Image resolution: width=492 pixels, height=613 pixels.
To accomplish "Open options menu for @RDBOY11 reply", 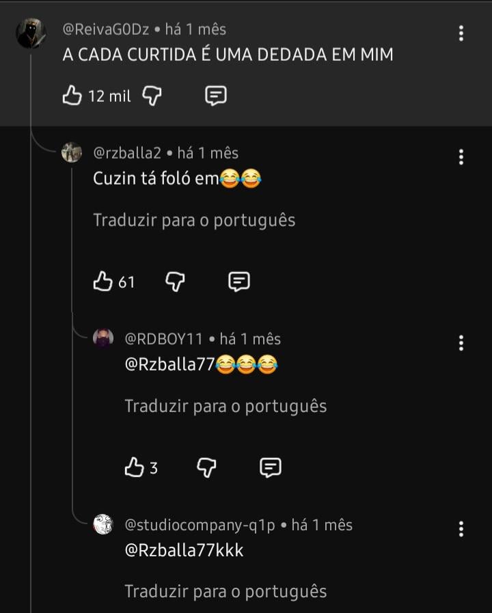I will tap(461, 342).
